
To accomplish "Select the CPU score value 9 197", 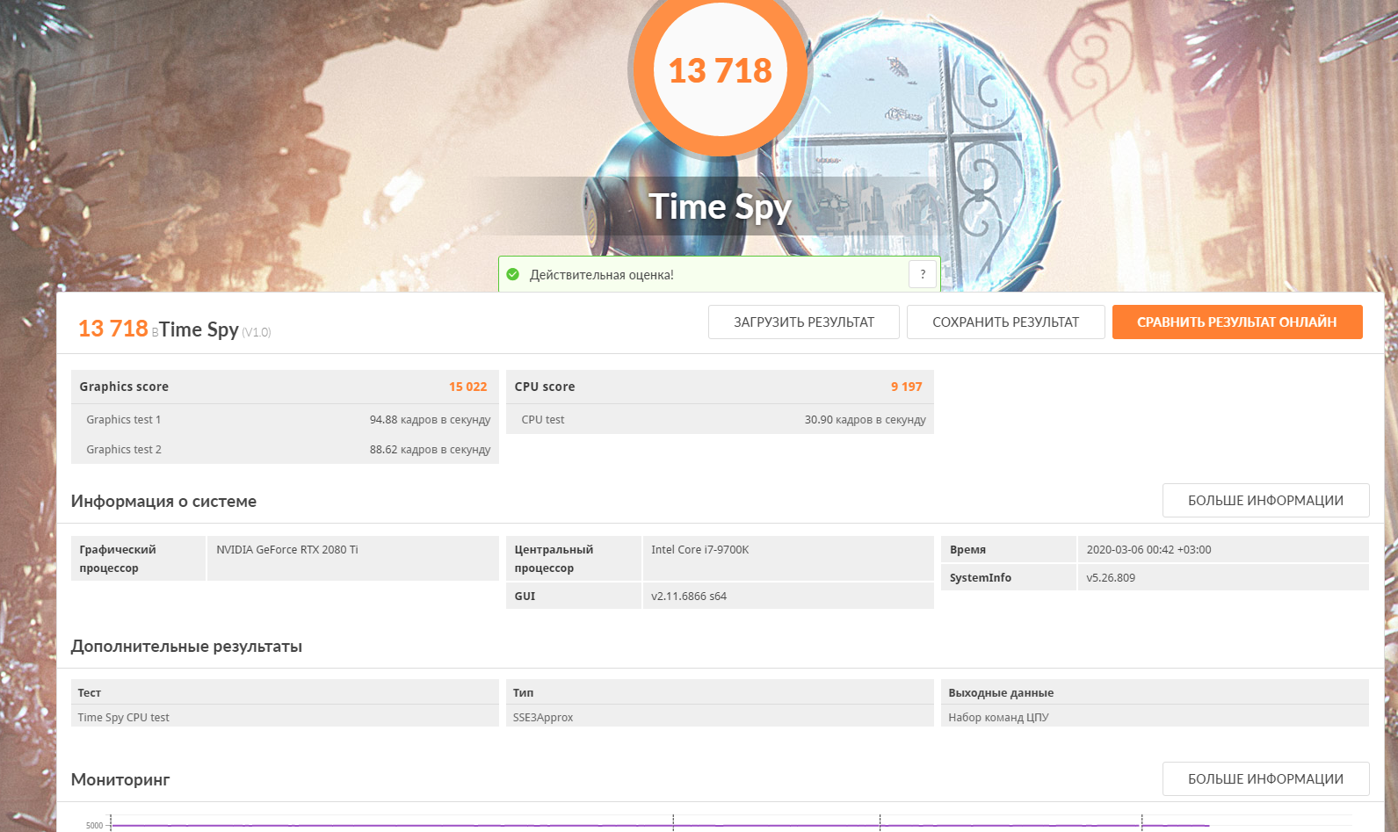I will click(906, 387).
